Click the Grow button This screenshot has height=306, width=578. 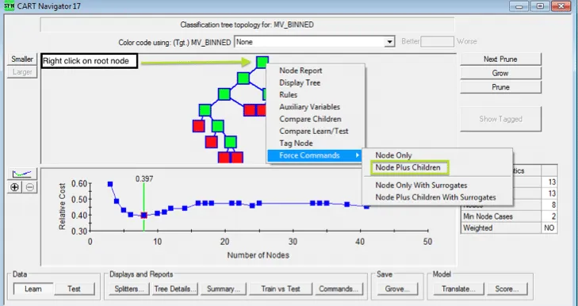click(x=500, y=73)
